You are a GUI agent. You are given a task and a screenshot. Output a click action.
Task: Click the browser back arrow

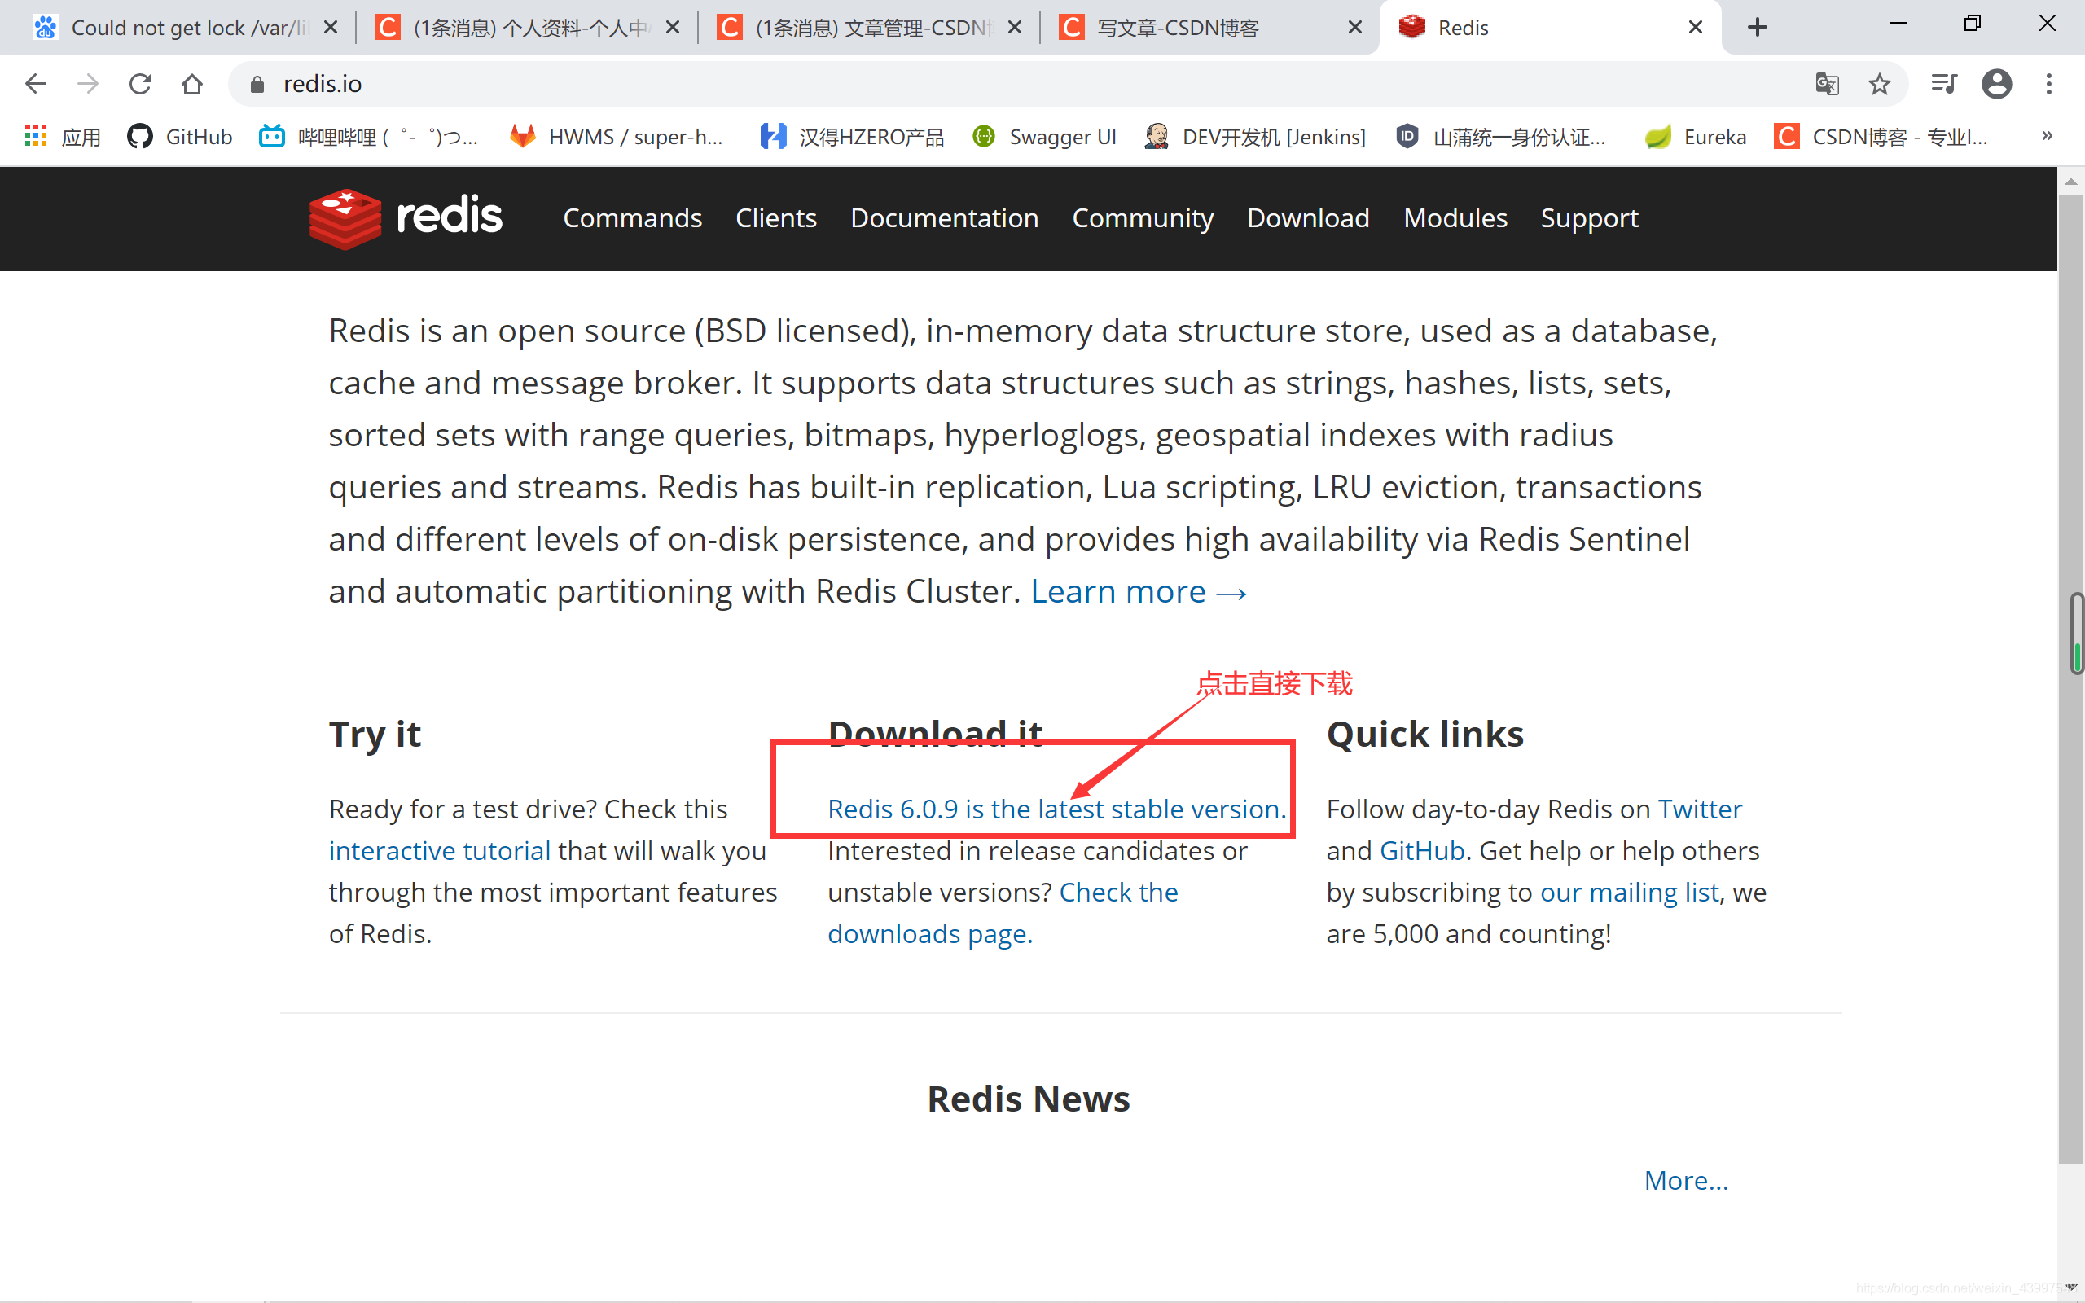tap(35, 84)
